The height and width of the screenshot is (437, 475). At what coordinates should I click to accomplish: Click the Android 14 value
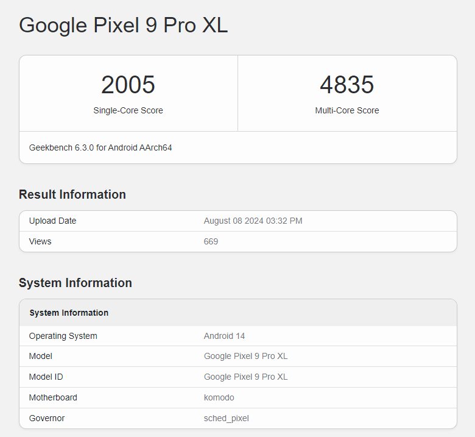tap(224, 336)
